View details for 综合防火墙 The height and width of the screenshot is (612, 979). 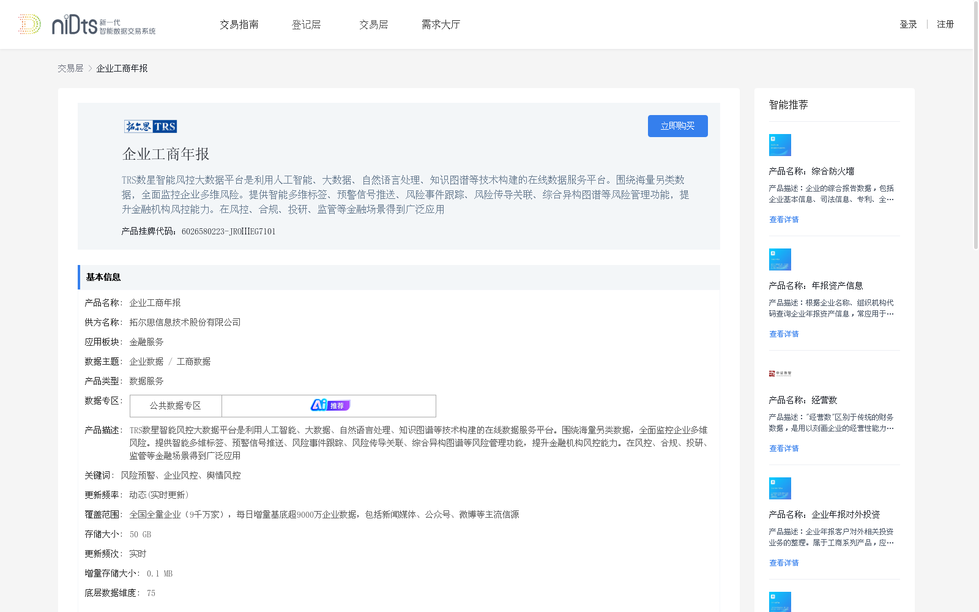(x=784, y=220)
